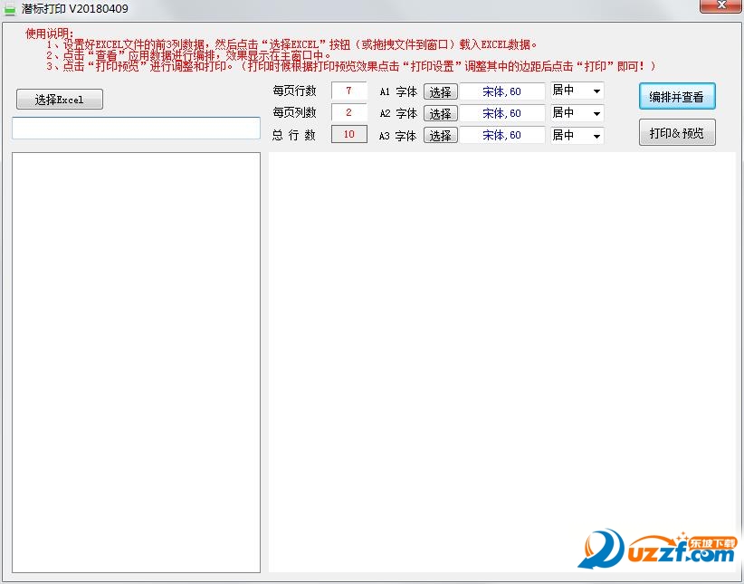Click the A3 字体 label
The image size is (744, 584).
point(398,136)
